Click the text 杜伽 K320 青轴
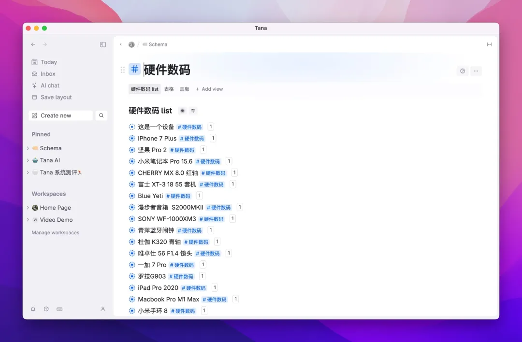 click(x=159, y=242)
